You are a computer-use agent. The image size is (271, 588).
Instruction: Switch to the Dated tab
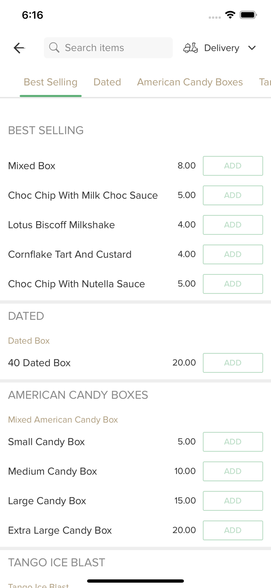click(x=107, y=82)
